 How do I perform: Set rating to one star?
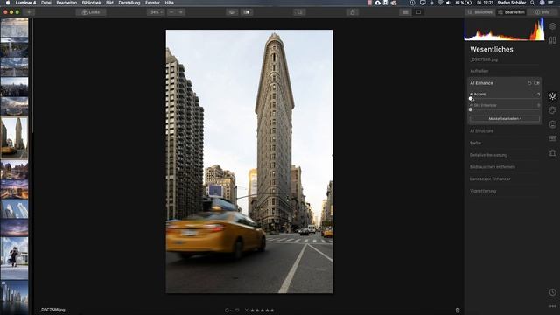(x=253, y=311)
